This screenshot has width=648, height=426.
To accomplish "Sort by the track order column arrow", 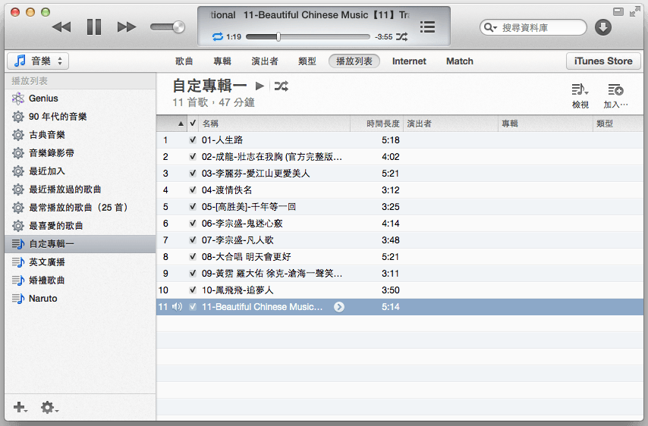I will pos(181,124).
